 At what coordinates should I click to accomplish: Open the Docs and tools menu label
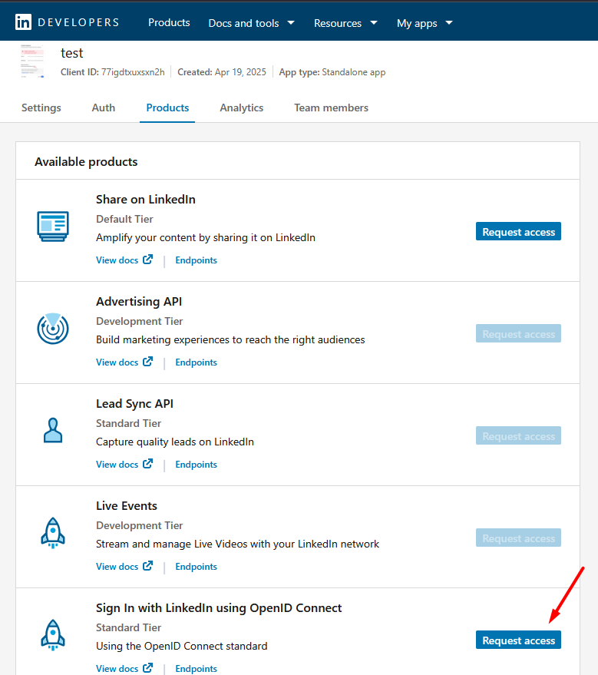tap(243, 23)
